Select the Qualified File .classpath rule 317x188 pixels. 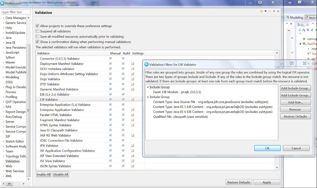181,117
